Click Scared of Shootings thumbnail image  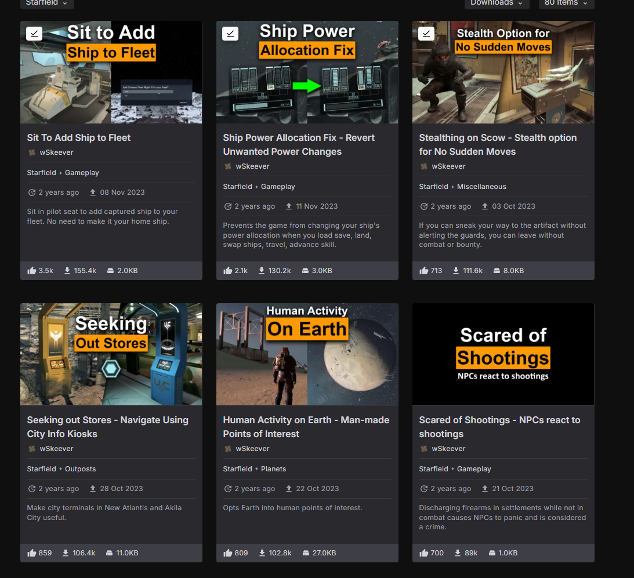[x=503, y=354]
